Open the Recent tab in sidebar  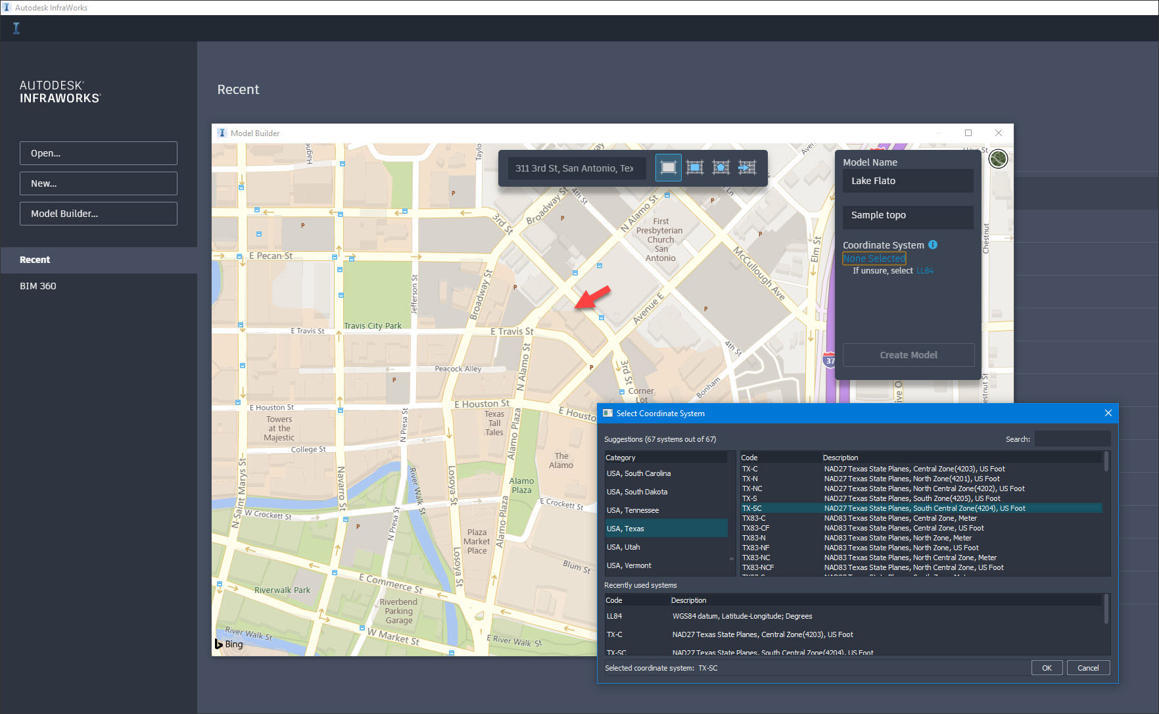[x=35, y=260]
